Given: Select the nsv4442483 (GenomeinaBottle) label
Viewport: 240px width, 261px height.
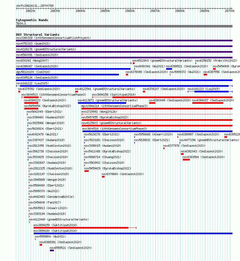Looking at the screenshot, I should [x=51, y=197].
